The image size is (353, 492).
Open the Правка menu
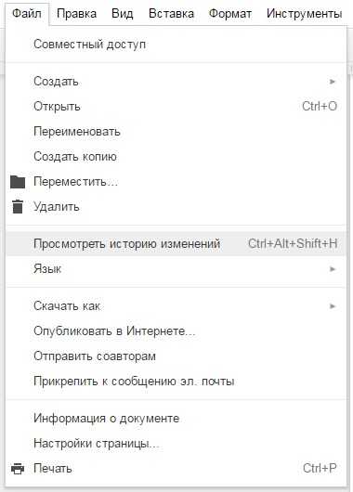coord(76,14)
